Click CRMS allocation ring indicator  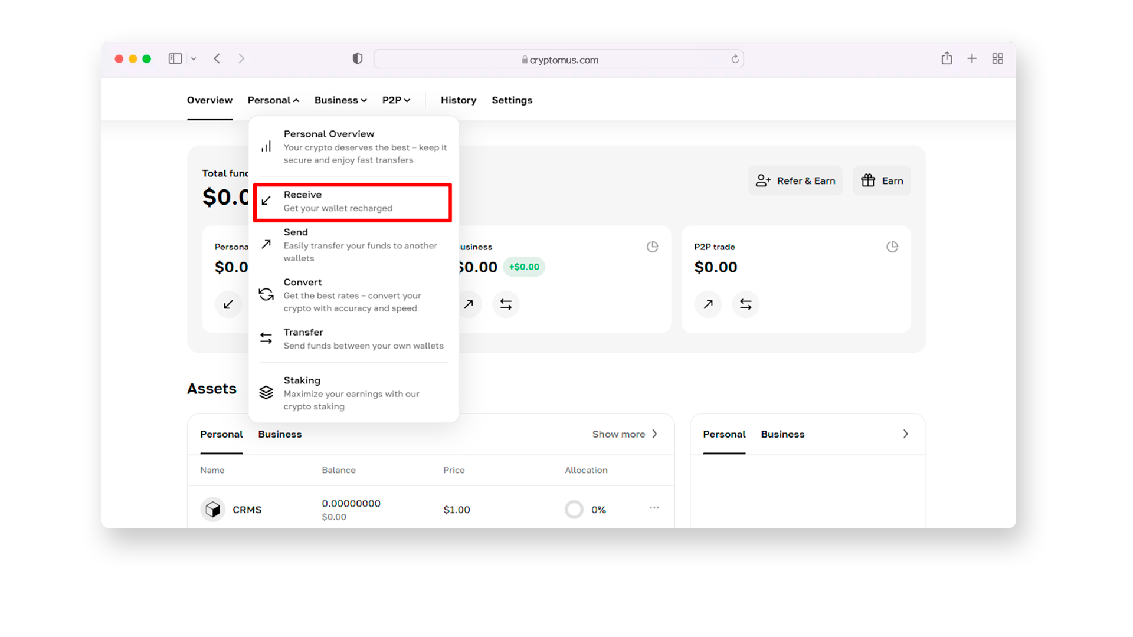click(574, 509)
